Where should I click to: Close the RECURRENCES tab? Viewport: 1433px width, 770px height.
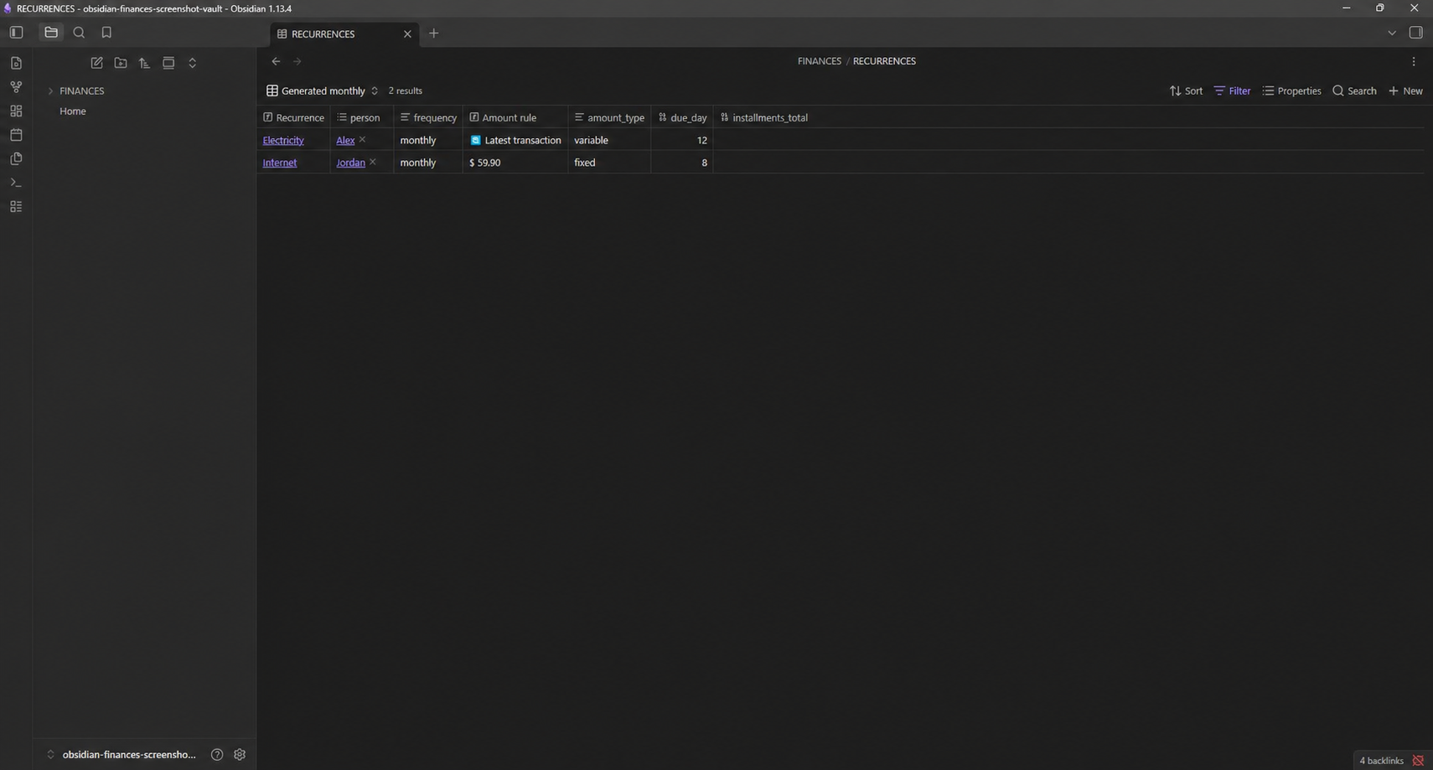coord(407,34)
